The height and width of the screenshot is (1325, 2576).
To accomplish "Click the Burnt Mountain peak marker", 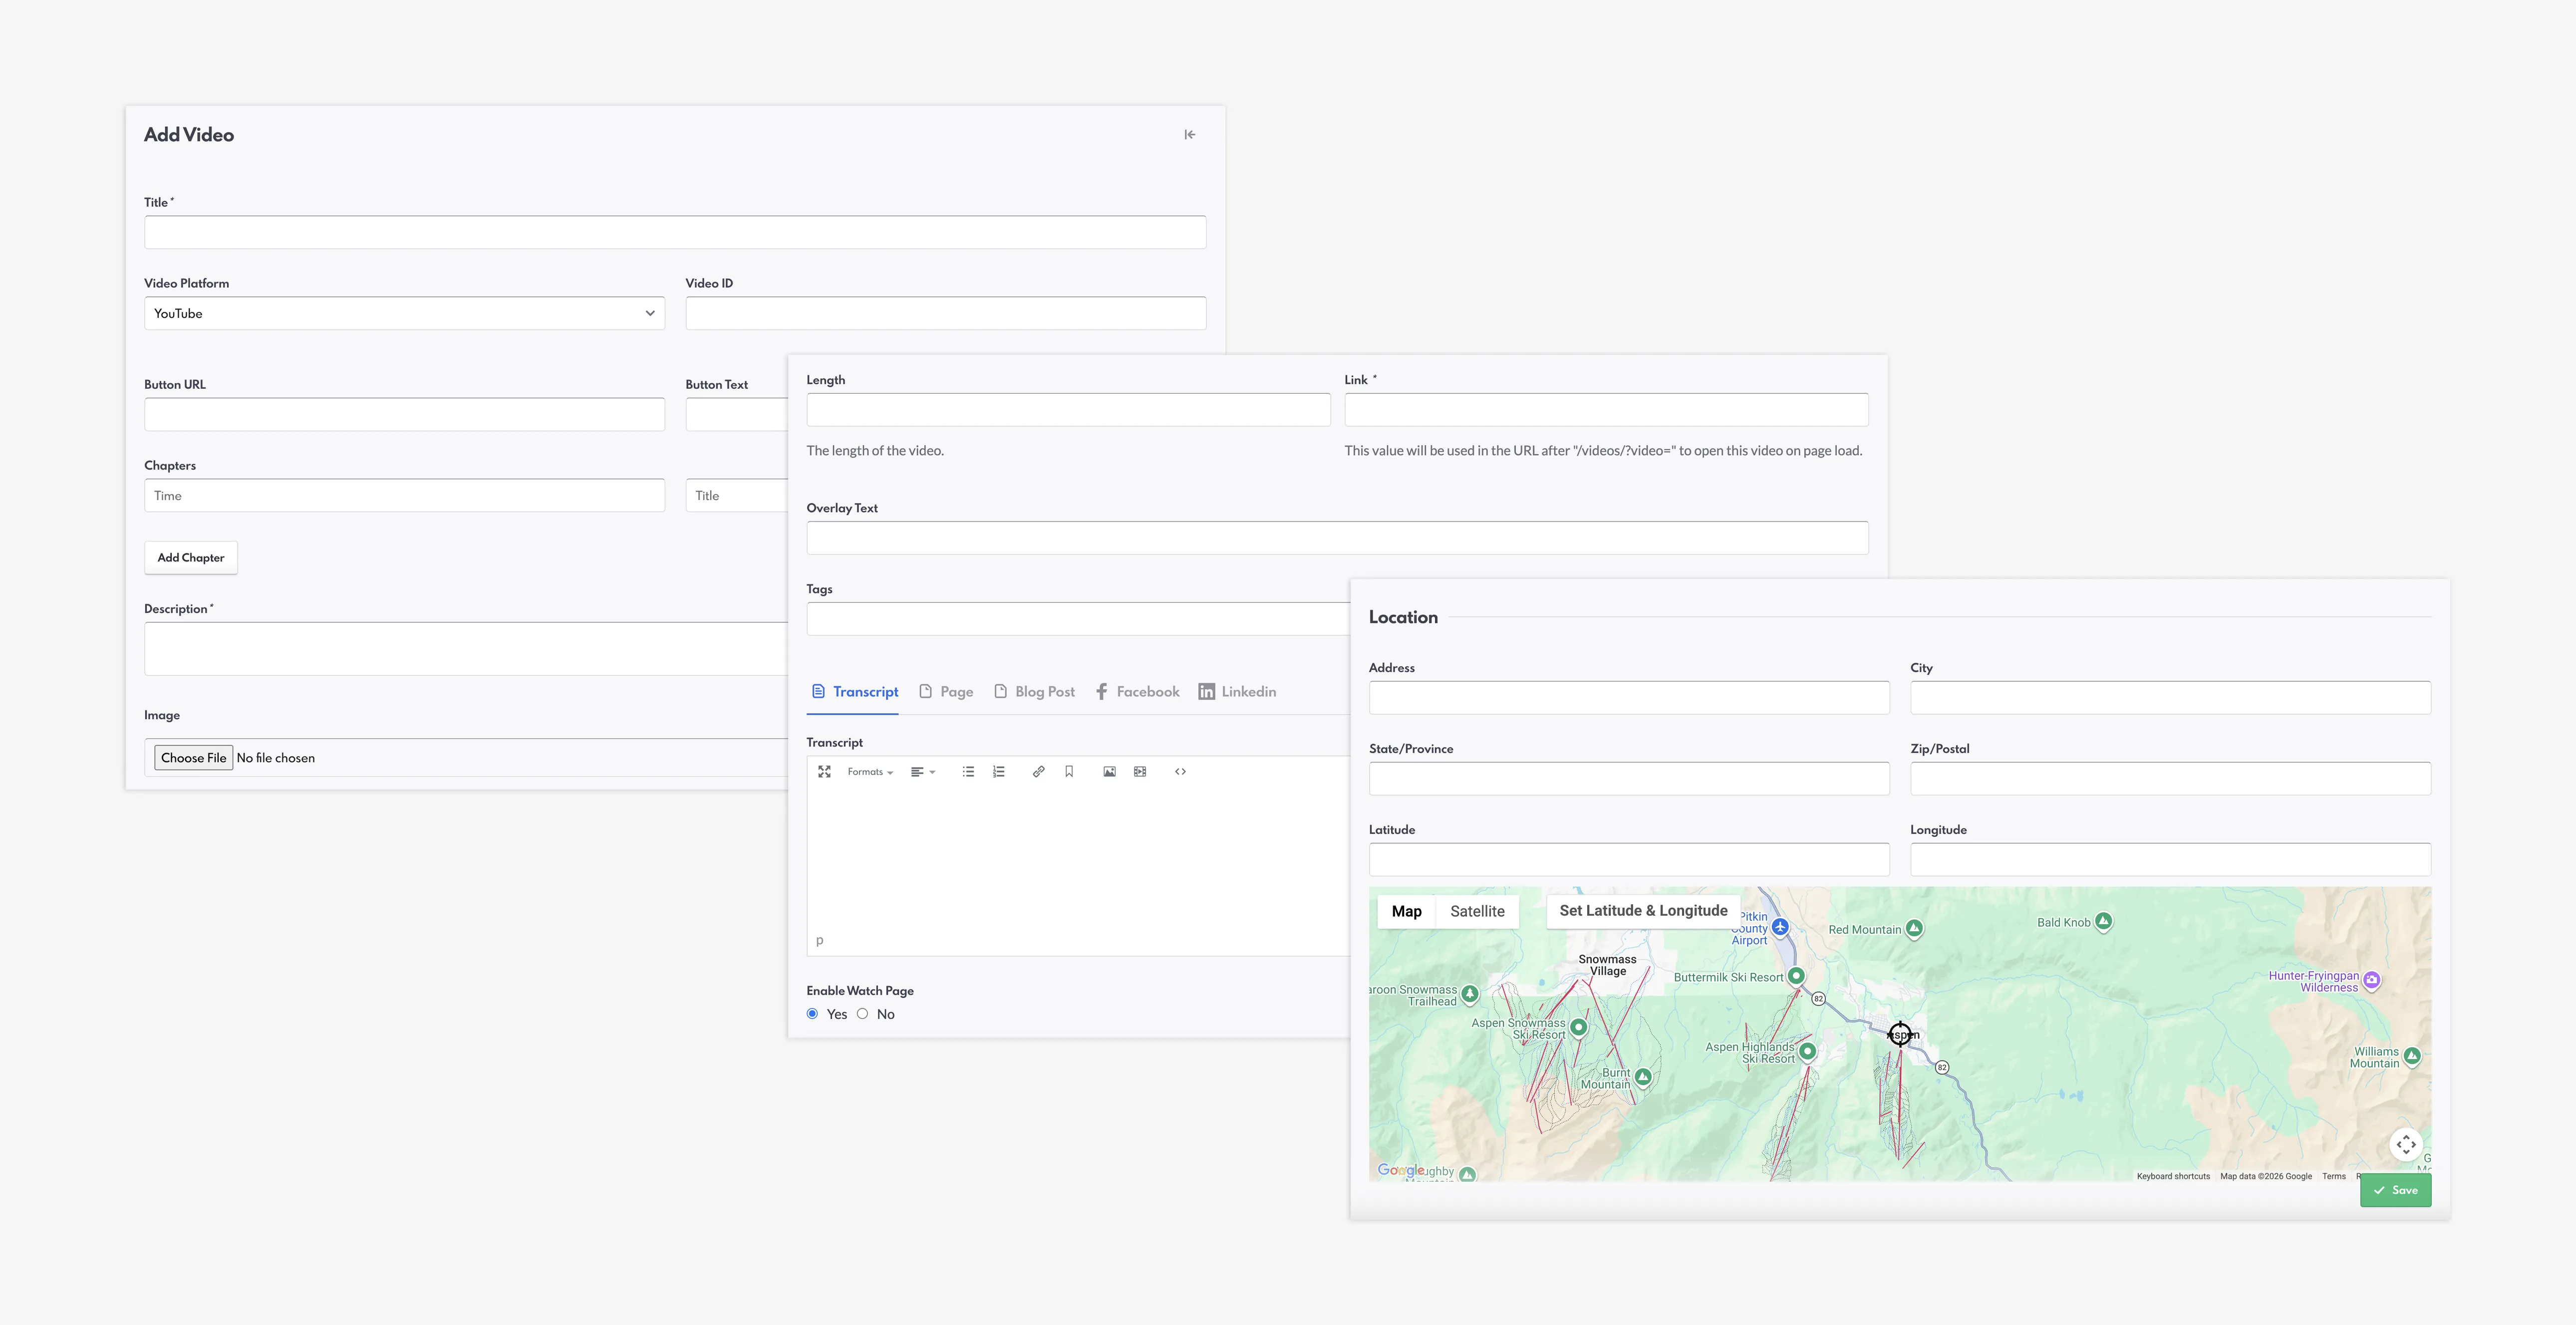I will click(x=1643, y=1077).
